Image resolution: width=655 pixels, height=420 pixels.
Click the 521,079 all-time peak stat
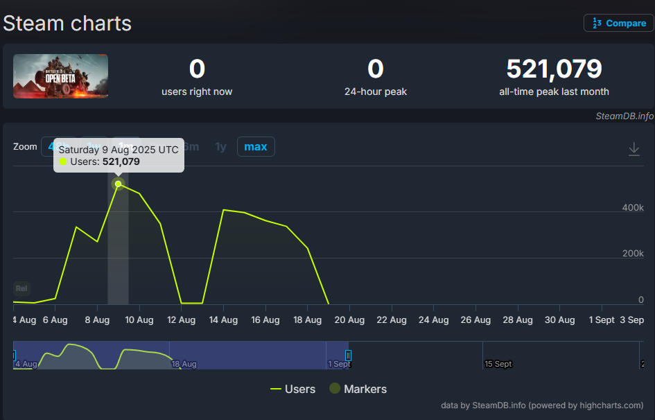pyautogui.click(x=554, y=69)
